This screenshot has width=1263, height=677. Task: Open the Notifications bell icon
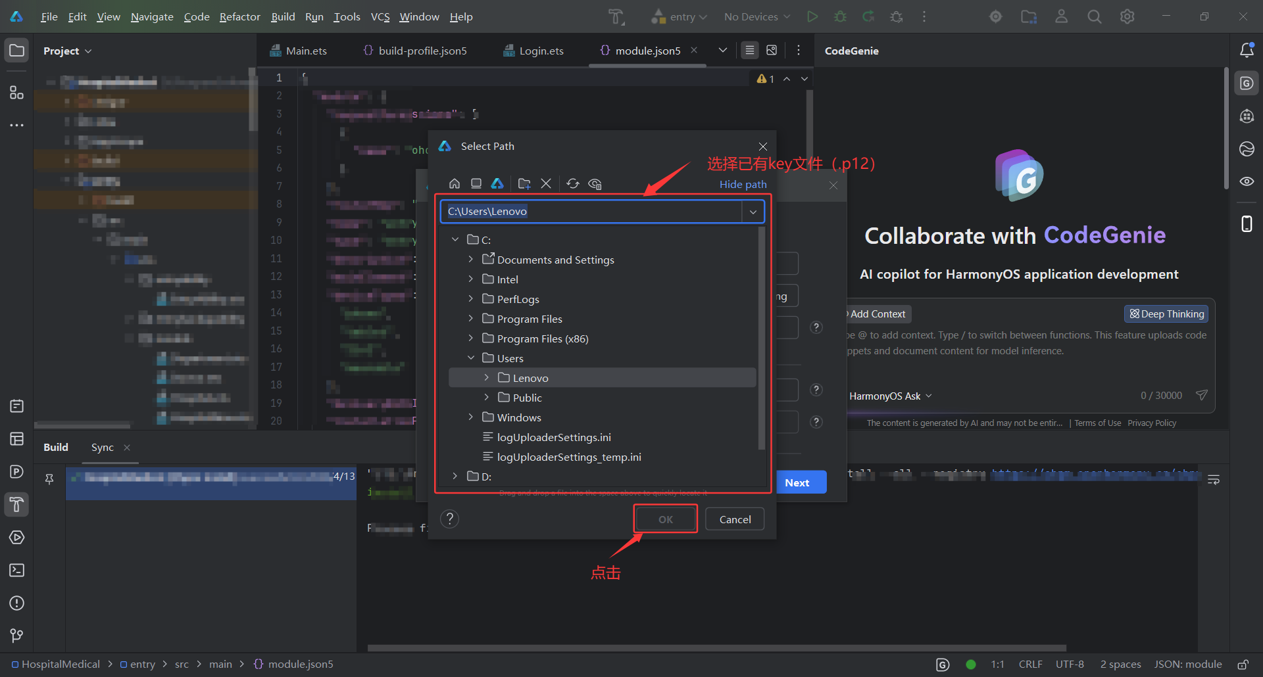[1247, 50]
